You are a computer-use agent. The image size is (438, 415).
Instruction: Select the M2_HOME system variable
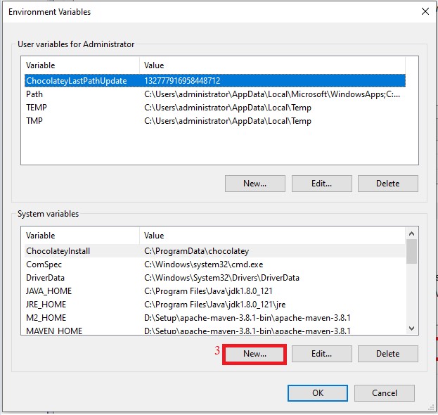[x=215, y=318]
